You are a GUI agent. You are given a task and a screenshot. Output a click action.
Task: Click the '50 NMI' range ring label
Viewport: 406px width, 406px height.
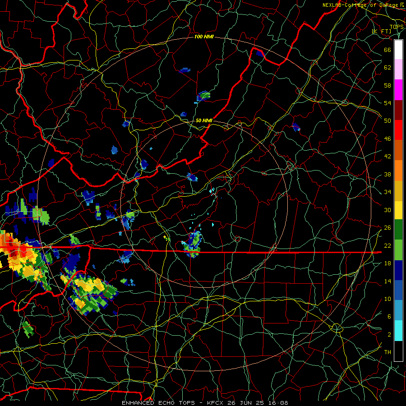(x=204, y=120)
